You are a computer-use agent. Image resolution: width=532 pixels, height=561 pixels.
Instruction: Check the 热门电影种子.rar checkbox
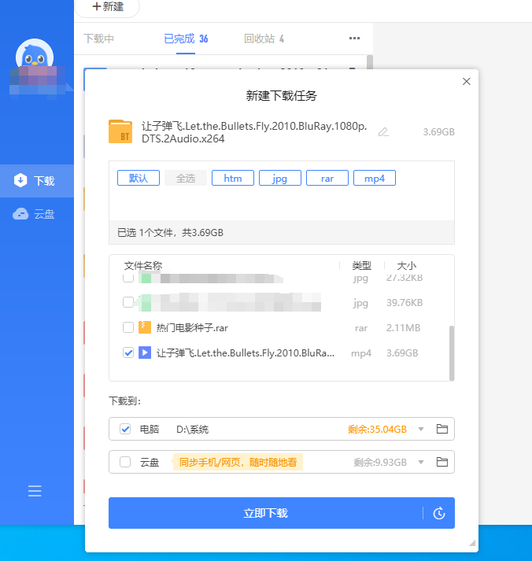[128, 327]
